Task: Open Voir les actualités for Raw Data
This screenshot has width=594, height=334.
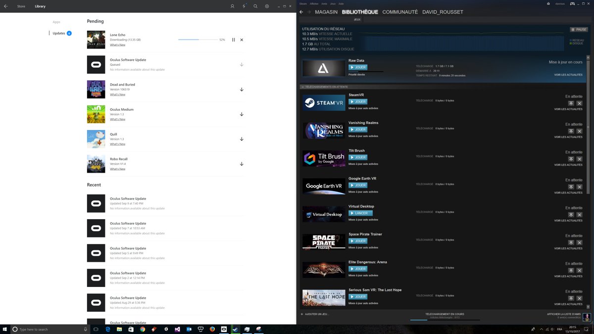Action: click(x=568, y=75)
